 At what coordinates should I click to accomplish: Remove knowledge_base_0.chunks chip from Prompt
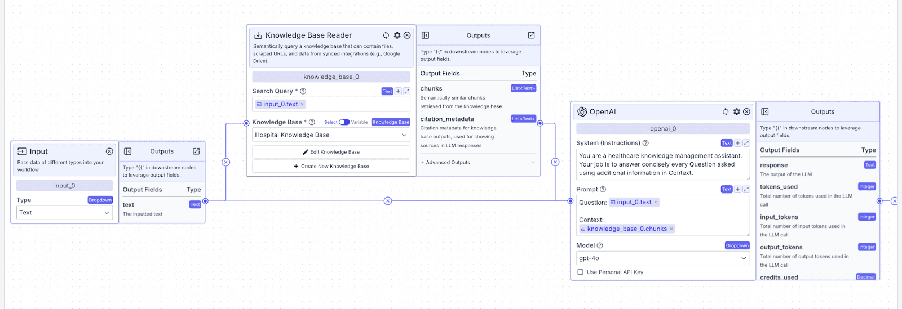tap(671, 229)
